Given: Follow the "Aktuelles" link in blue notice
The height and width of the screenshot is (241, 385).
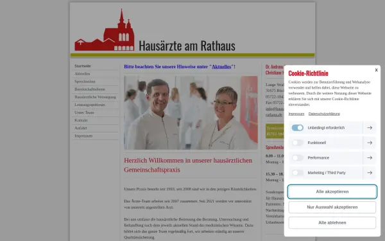Looking at the screenshot, I should click(221, 67).
